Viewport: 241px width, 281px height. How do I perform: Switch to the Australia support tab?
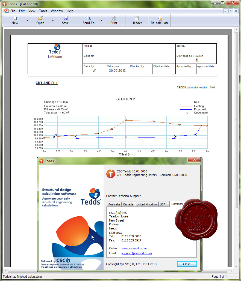114,204
